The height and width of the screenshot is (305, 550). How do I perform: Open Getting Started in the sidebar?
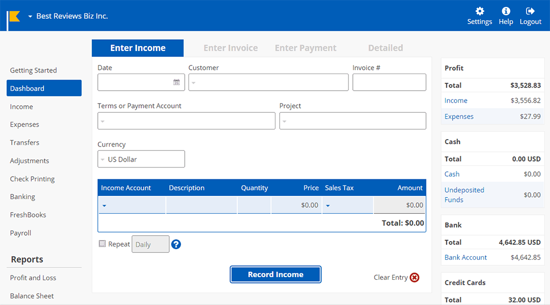33,70
